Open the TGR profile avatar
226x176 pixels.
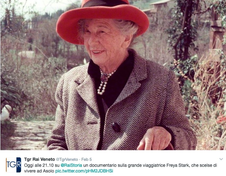(14, 165)
